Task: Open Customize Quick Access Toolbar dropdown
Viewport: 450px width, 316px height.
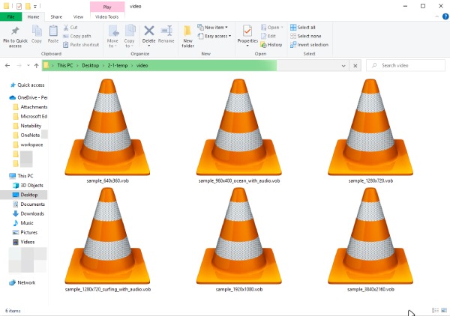Action: click(x=35, y=6)
